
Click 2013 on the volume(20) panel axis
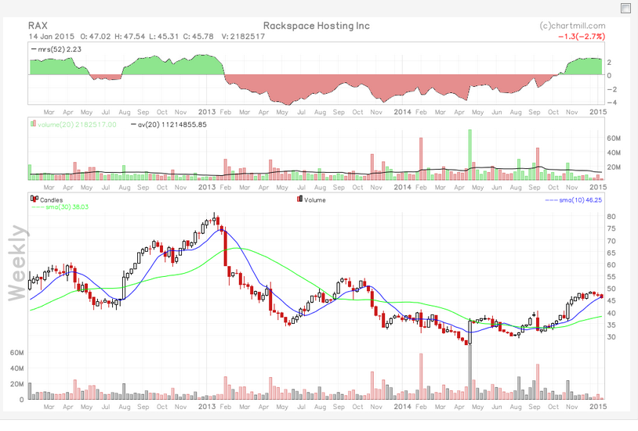pos(207,187)
